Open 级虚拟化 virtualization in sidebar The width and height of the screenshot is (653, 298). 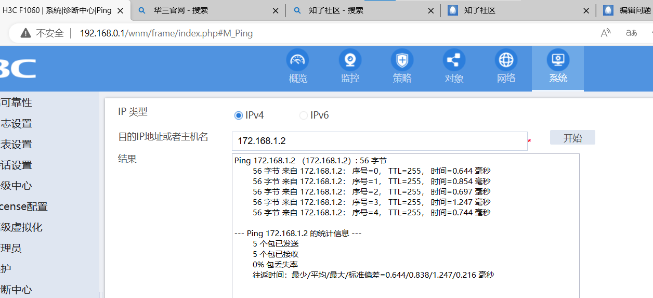click(21, 227)
